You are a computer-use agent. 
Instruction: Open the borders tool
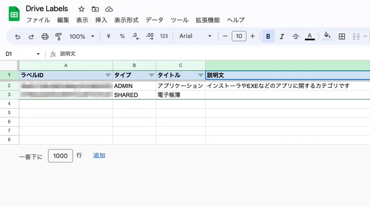tap(342, 36)
